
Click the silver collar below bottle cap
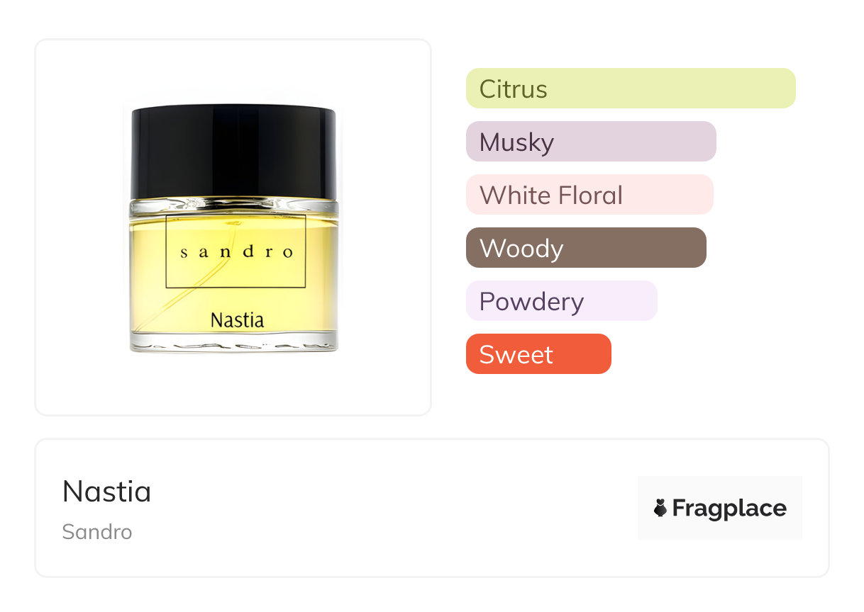(x=233, y=206)
